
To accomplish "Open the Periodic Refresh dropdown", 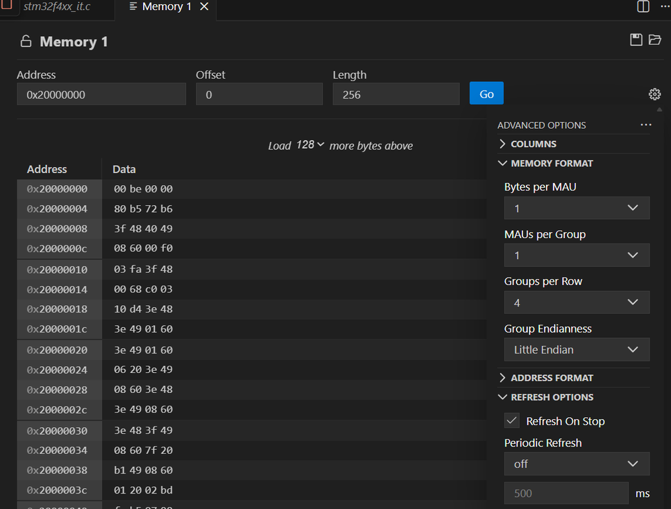I will (576, 463).
